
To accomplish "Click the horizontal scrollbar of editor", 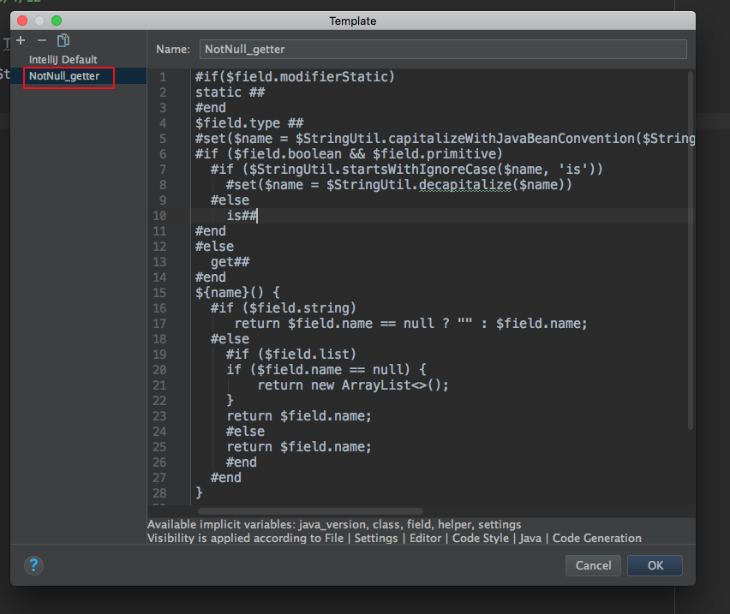I will pyautogui.click(x=310, y=511).
